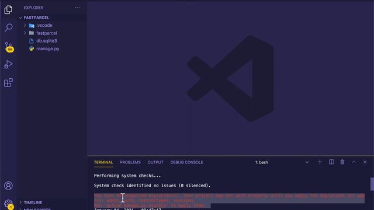Select the fastparcel folder name
The width and height of the screenshot is (374, 210).
point(47,33)
